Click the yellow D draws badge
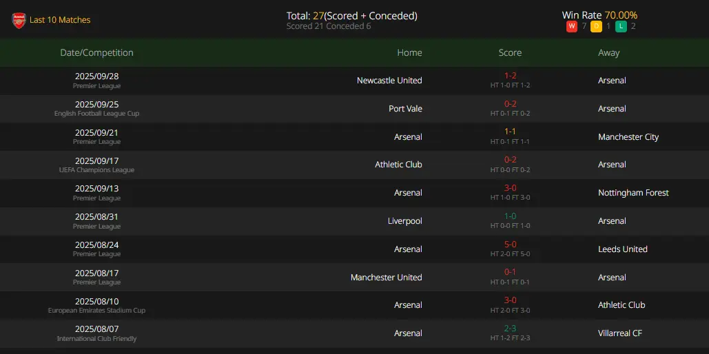This screenshot has width=709, height=354. [x=597, y=26]
